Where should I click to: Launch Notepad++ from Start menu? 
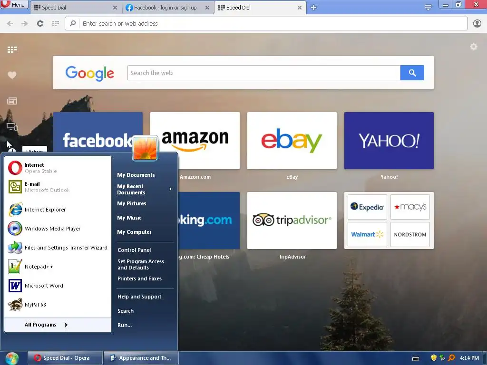click(58, 267)
